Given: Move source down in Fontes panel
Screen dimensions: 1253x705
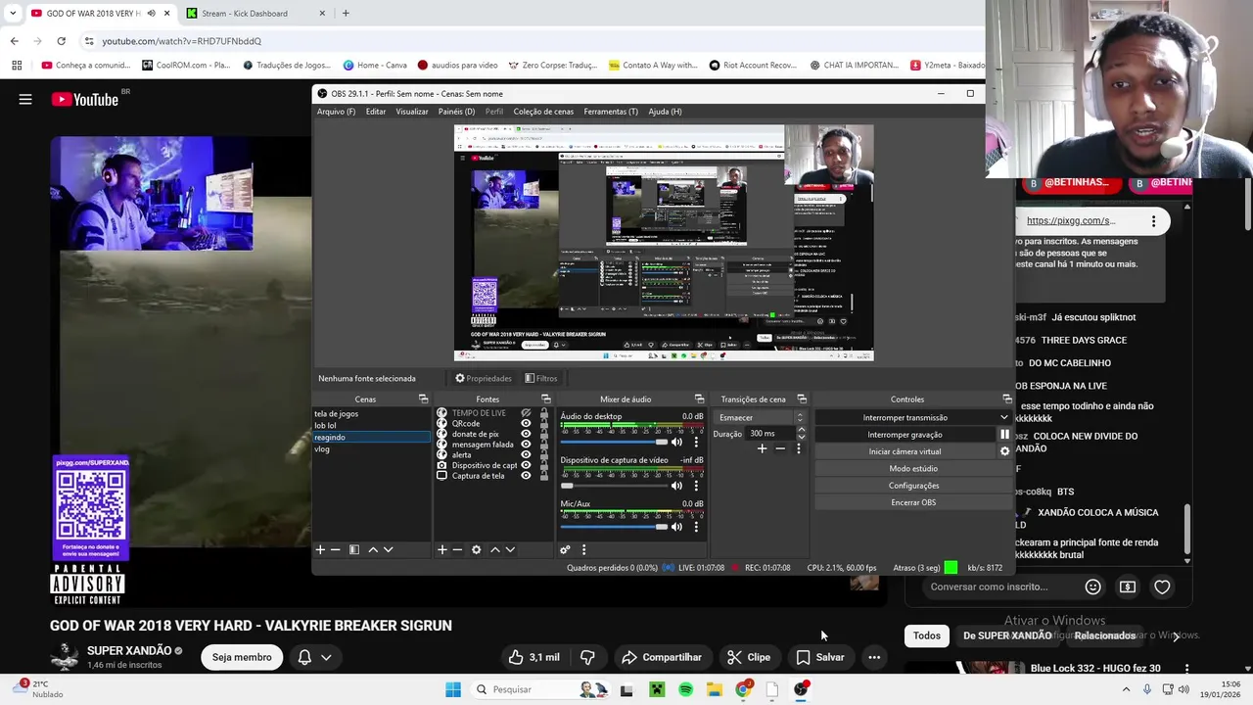Looking at the screenshot, I should tap(509, 549).
